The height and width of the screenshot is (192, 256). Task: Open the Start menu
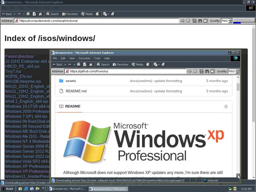point(7,189)
